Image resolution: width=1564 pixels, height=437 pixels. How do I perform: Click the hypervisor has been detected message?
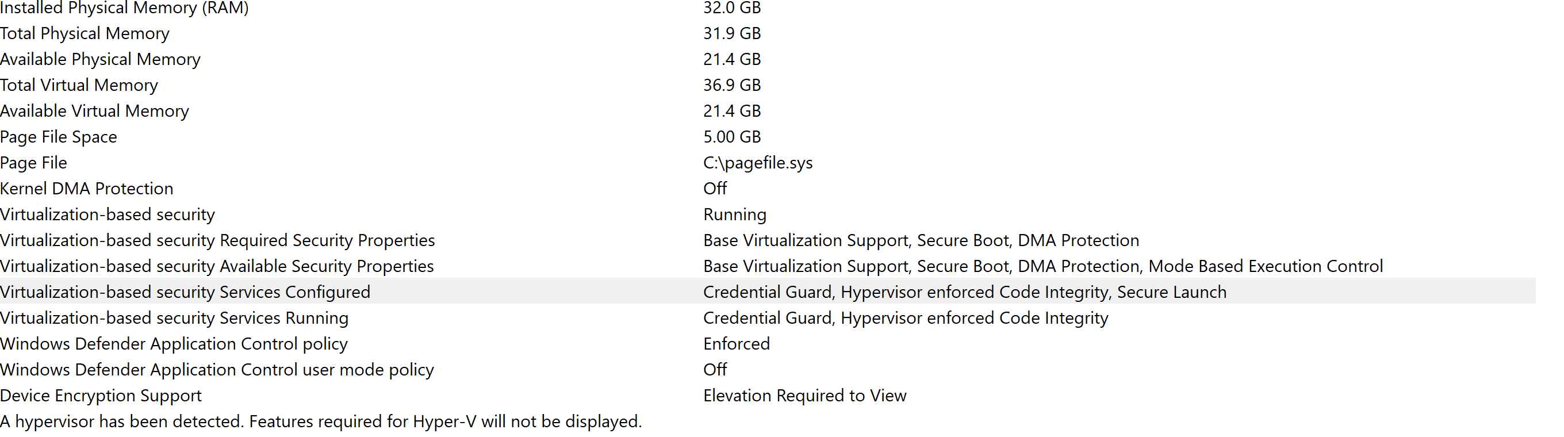pyautogui.click(x=321, y=421)
